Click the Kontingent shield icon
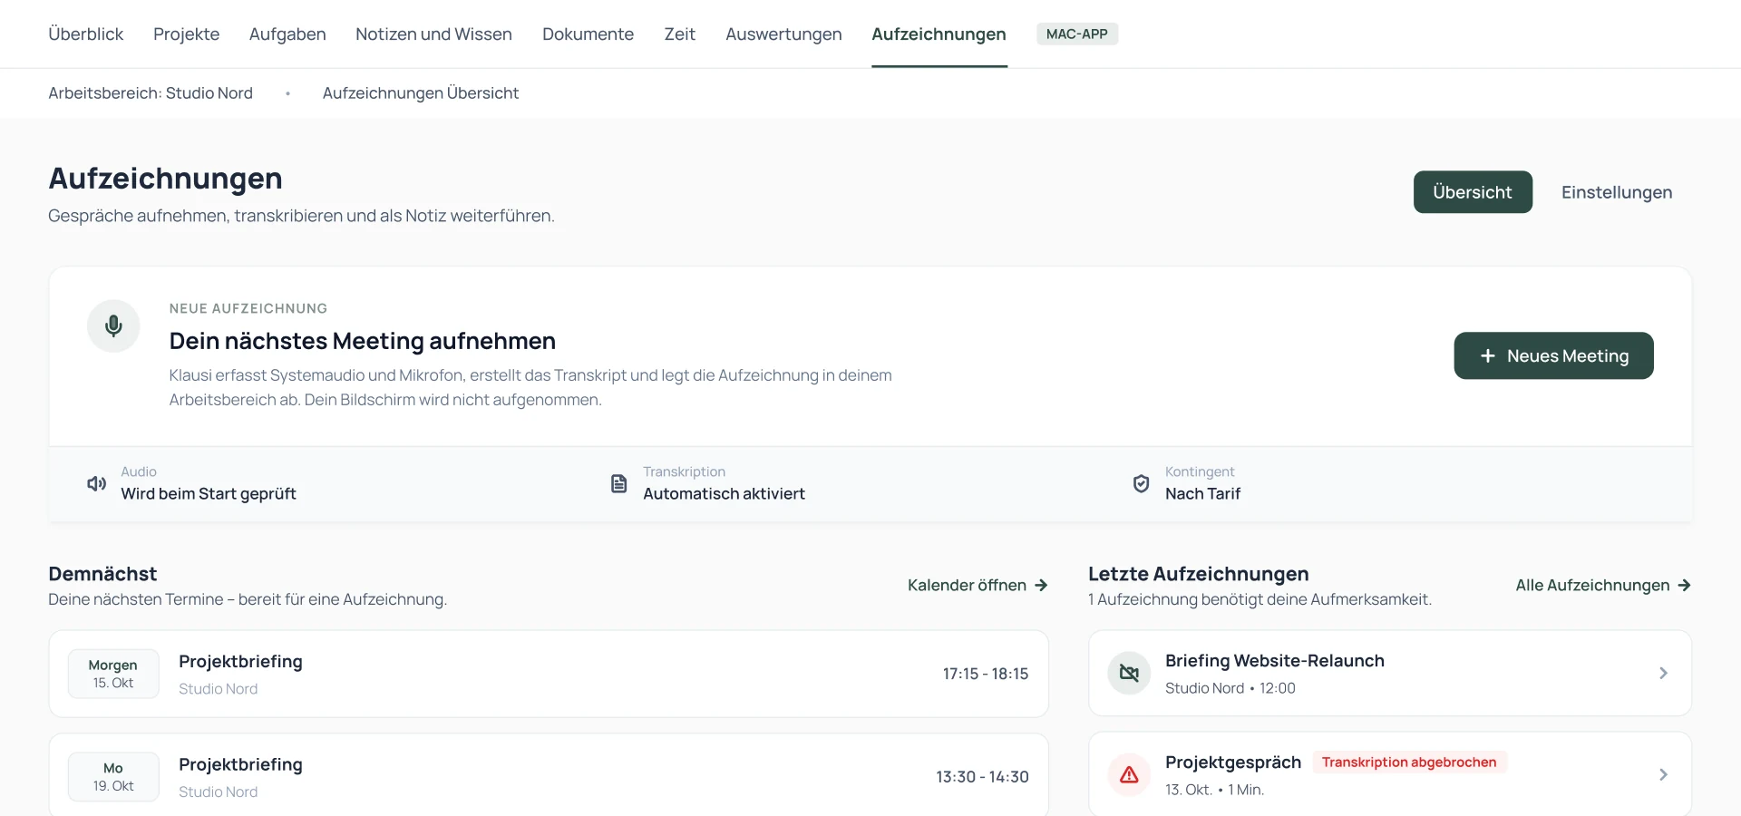Viewport: 1741px width, 816px height. (1141, 483)
